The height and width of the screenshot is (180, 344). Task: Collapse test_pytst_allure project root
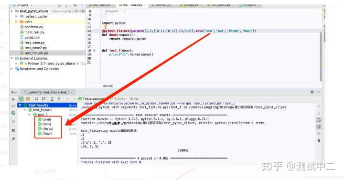12,11
